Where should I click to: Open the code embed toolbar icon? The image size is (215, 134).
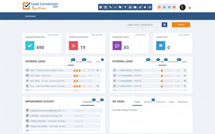click(x=115, y=7)
